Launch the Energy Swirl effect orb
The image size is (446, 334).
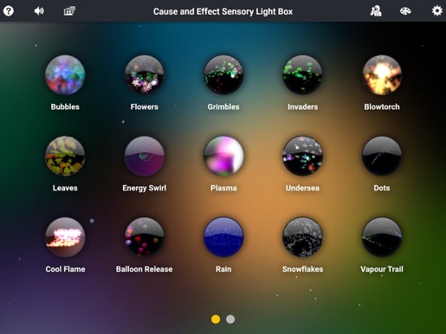coord(145,156)
